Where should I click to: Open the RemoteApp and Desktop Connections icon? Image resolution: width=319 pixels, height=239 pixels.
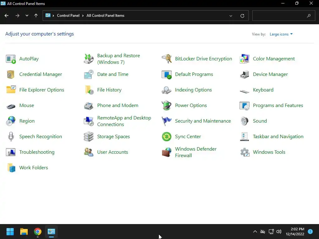pos(89,121)
